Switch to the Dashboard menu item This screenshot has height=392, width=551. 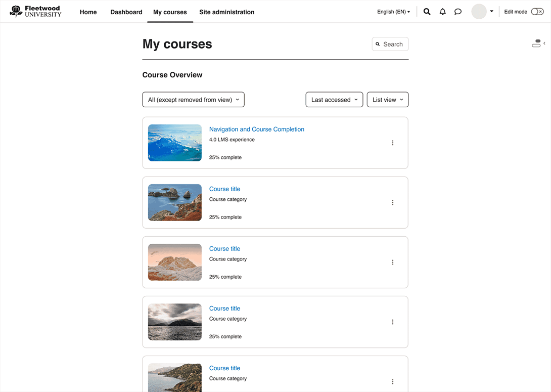(126, 12)
